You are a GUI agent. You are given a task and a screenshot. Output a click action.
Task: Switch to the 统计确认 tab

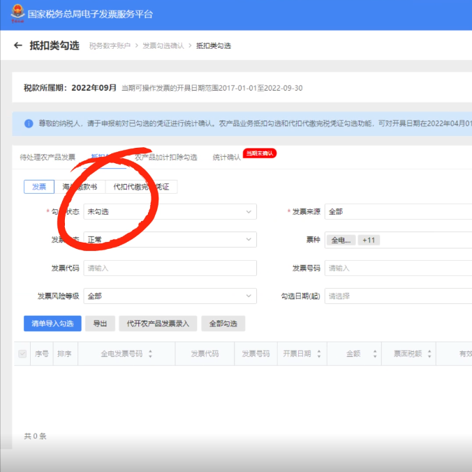click(x=226, y=158)
